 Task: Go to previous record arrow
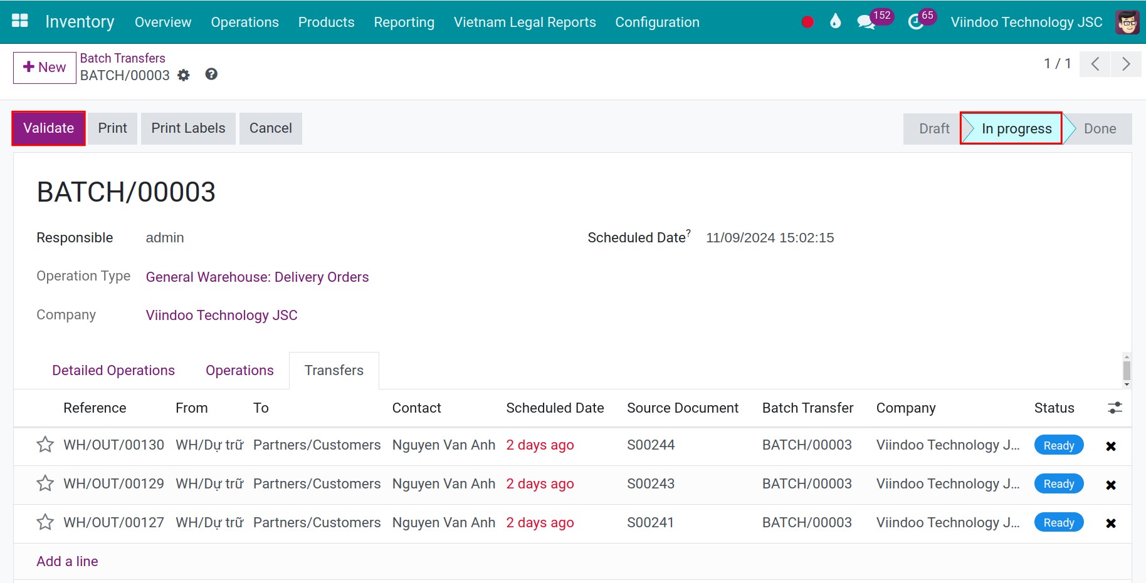coord(1095,64)
